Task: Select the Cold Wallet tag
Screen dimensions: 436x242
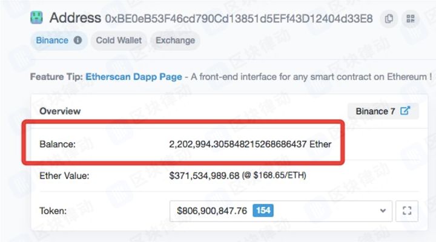Action: tap(119, 41)
